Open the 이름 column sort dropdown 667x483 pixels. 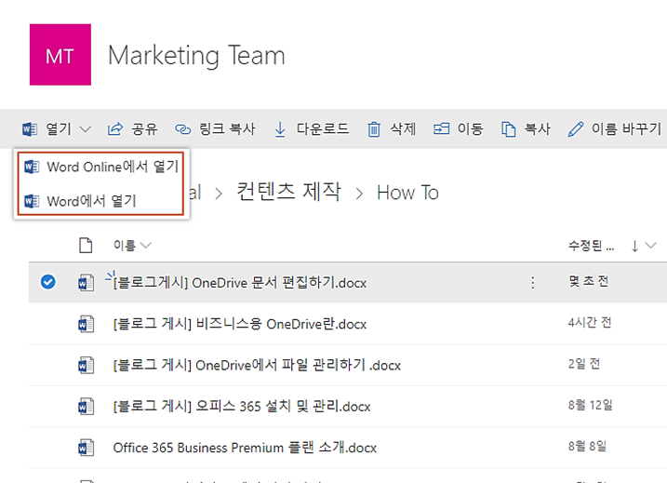pyautogui.click(x=145, y=246)
